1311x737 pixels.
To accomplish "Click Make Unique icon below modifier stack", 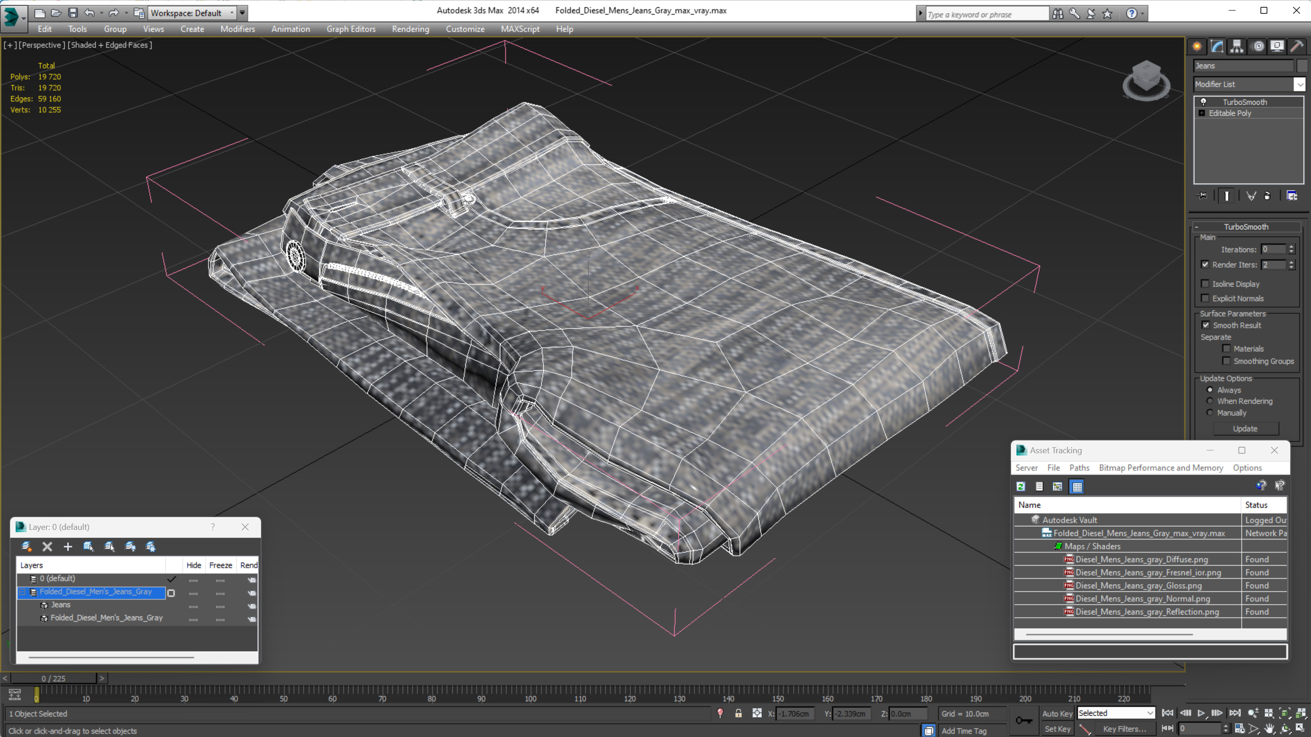I will [1251, 196].
